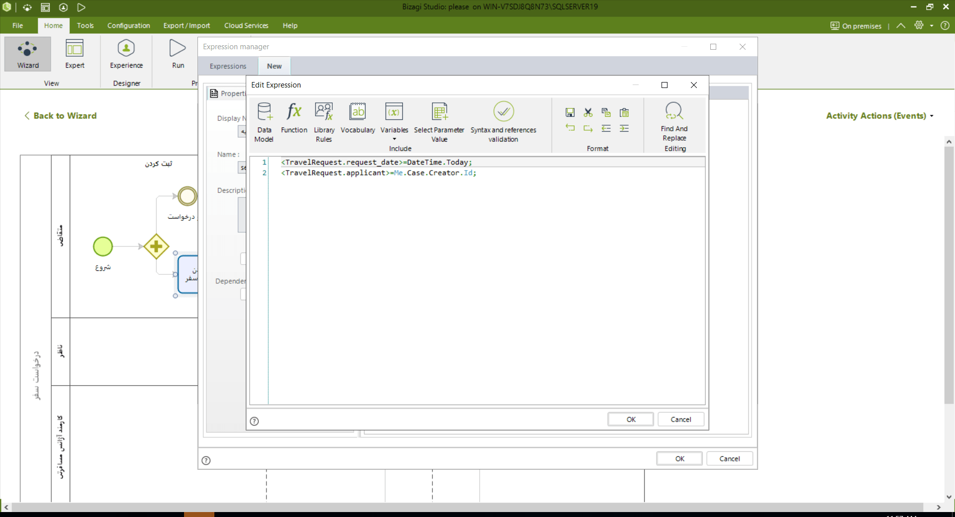Click the Bizagi logo icon
Screen dimensions: 955x517
click(x=7, y=7)
